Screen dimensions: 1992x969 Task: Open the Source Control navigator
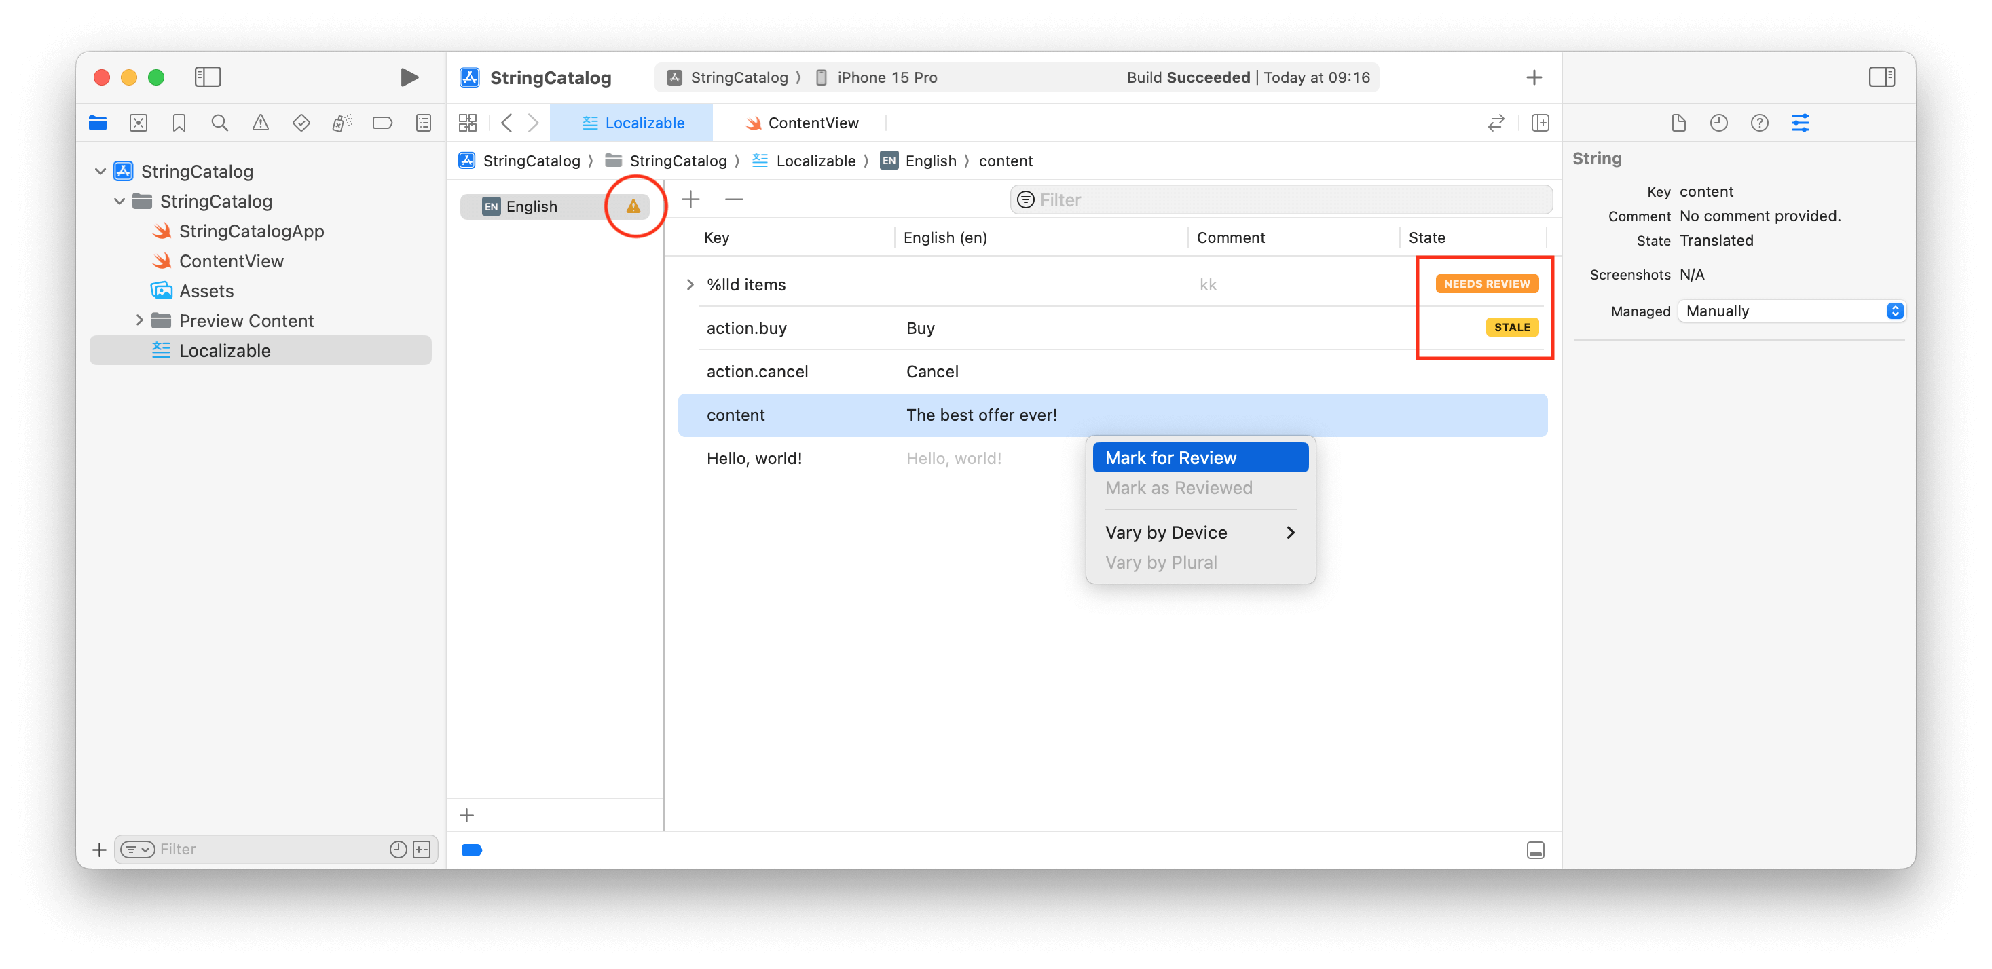coord(139,122)
